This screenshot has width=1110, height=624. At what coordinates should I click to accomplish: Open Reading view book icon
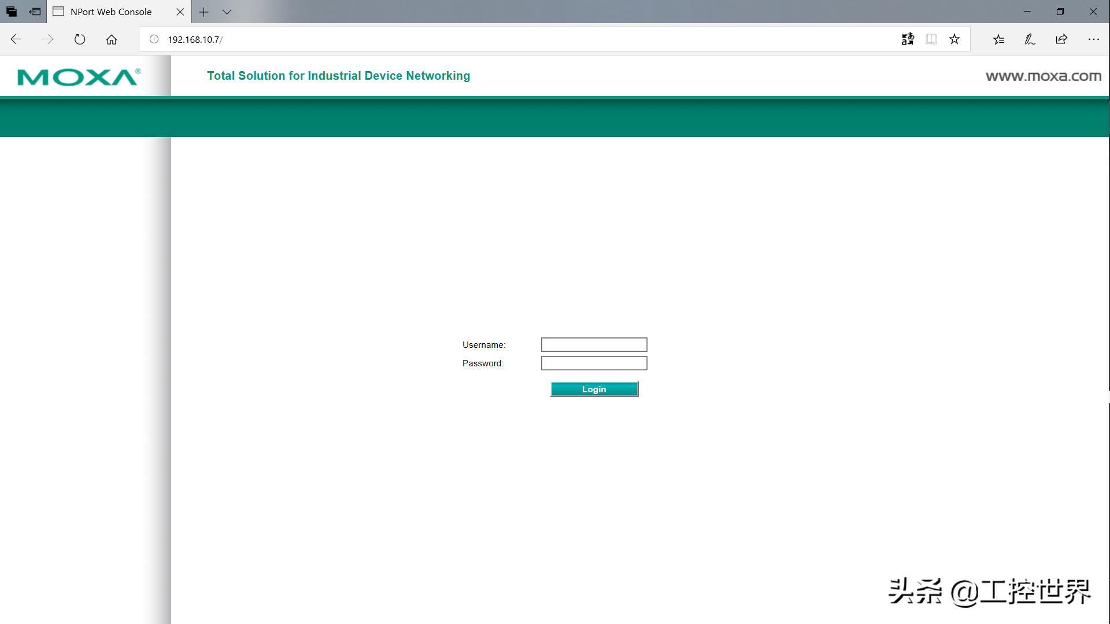pyautogui.click(x=931, y=39)
